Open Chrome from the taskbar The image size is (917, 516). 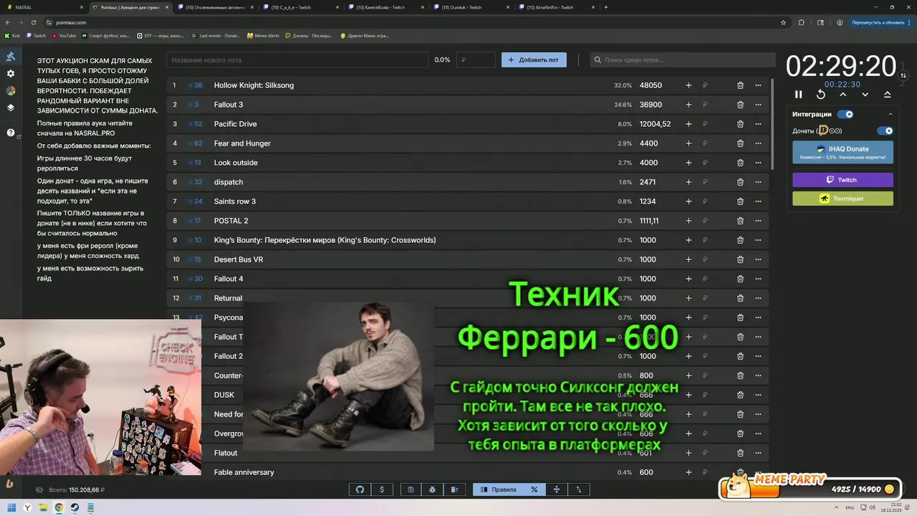[x=59, y=507]
